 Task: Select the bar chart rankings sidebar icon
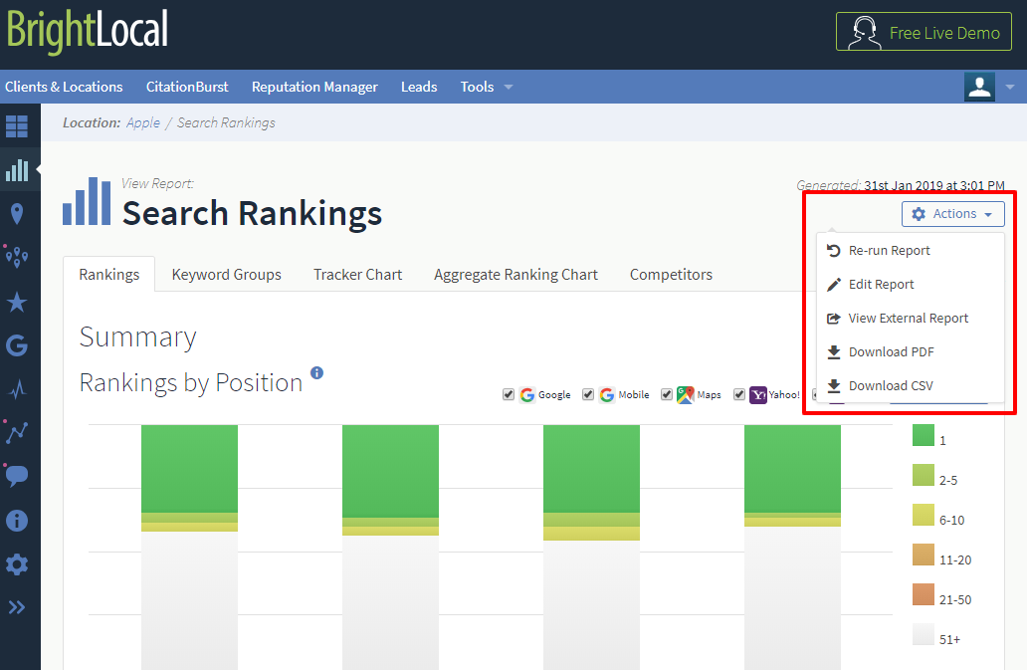pos(17,170)
